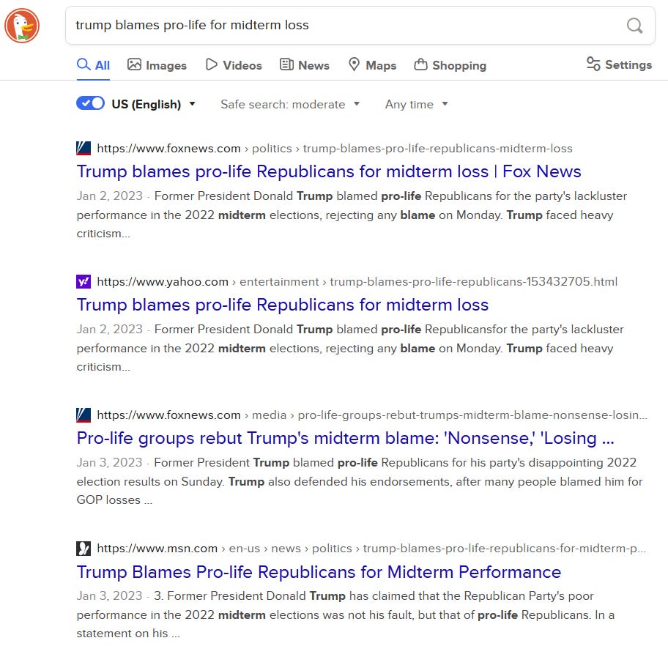Open 'Pro-life groups rebut Trump's midterm blame' link
The width and height of the screenshot is (668, 646).
pos(346,438)
